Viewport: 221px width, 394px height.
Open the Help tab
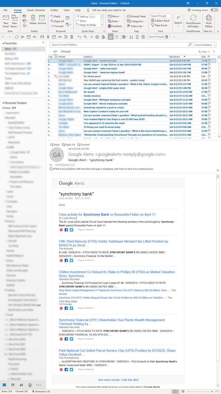78,10
